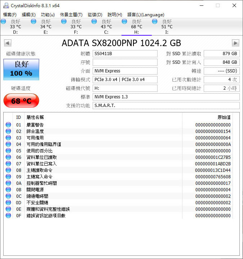Click the red 68 °C temperature button
Viewport: 243px width, 259px height.
pyautogui.click(x=21, y=101)
